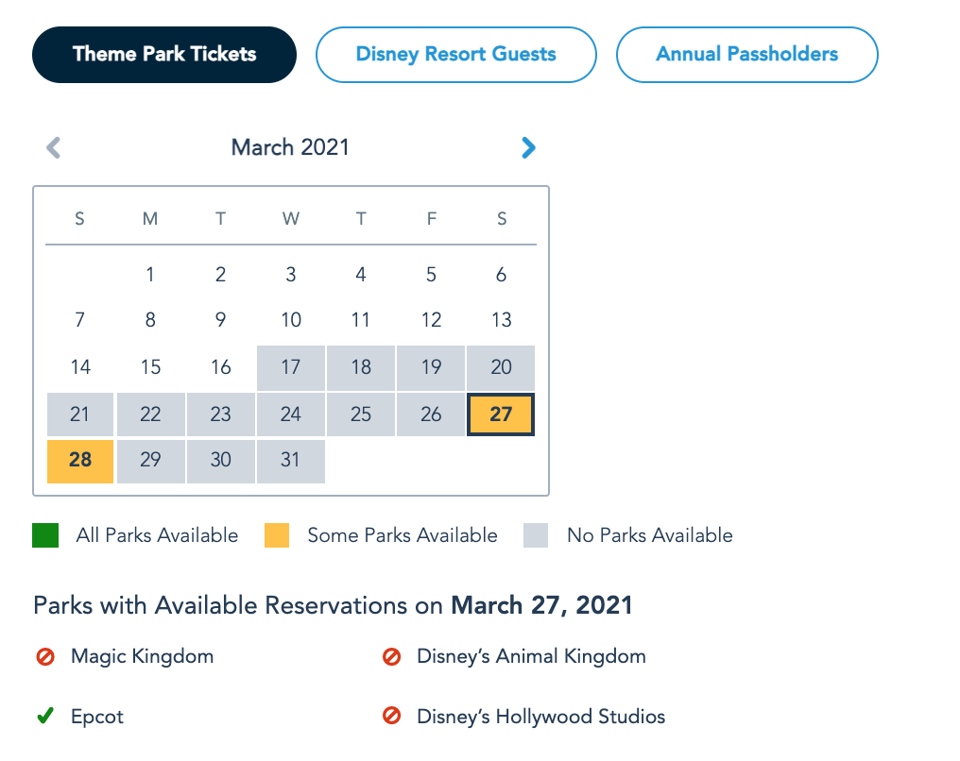Select March 13 calendar day
The image size is (960, 761).
[x=501, y=320]
